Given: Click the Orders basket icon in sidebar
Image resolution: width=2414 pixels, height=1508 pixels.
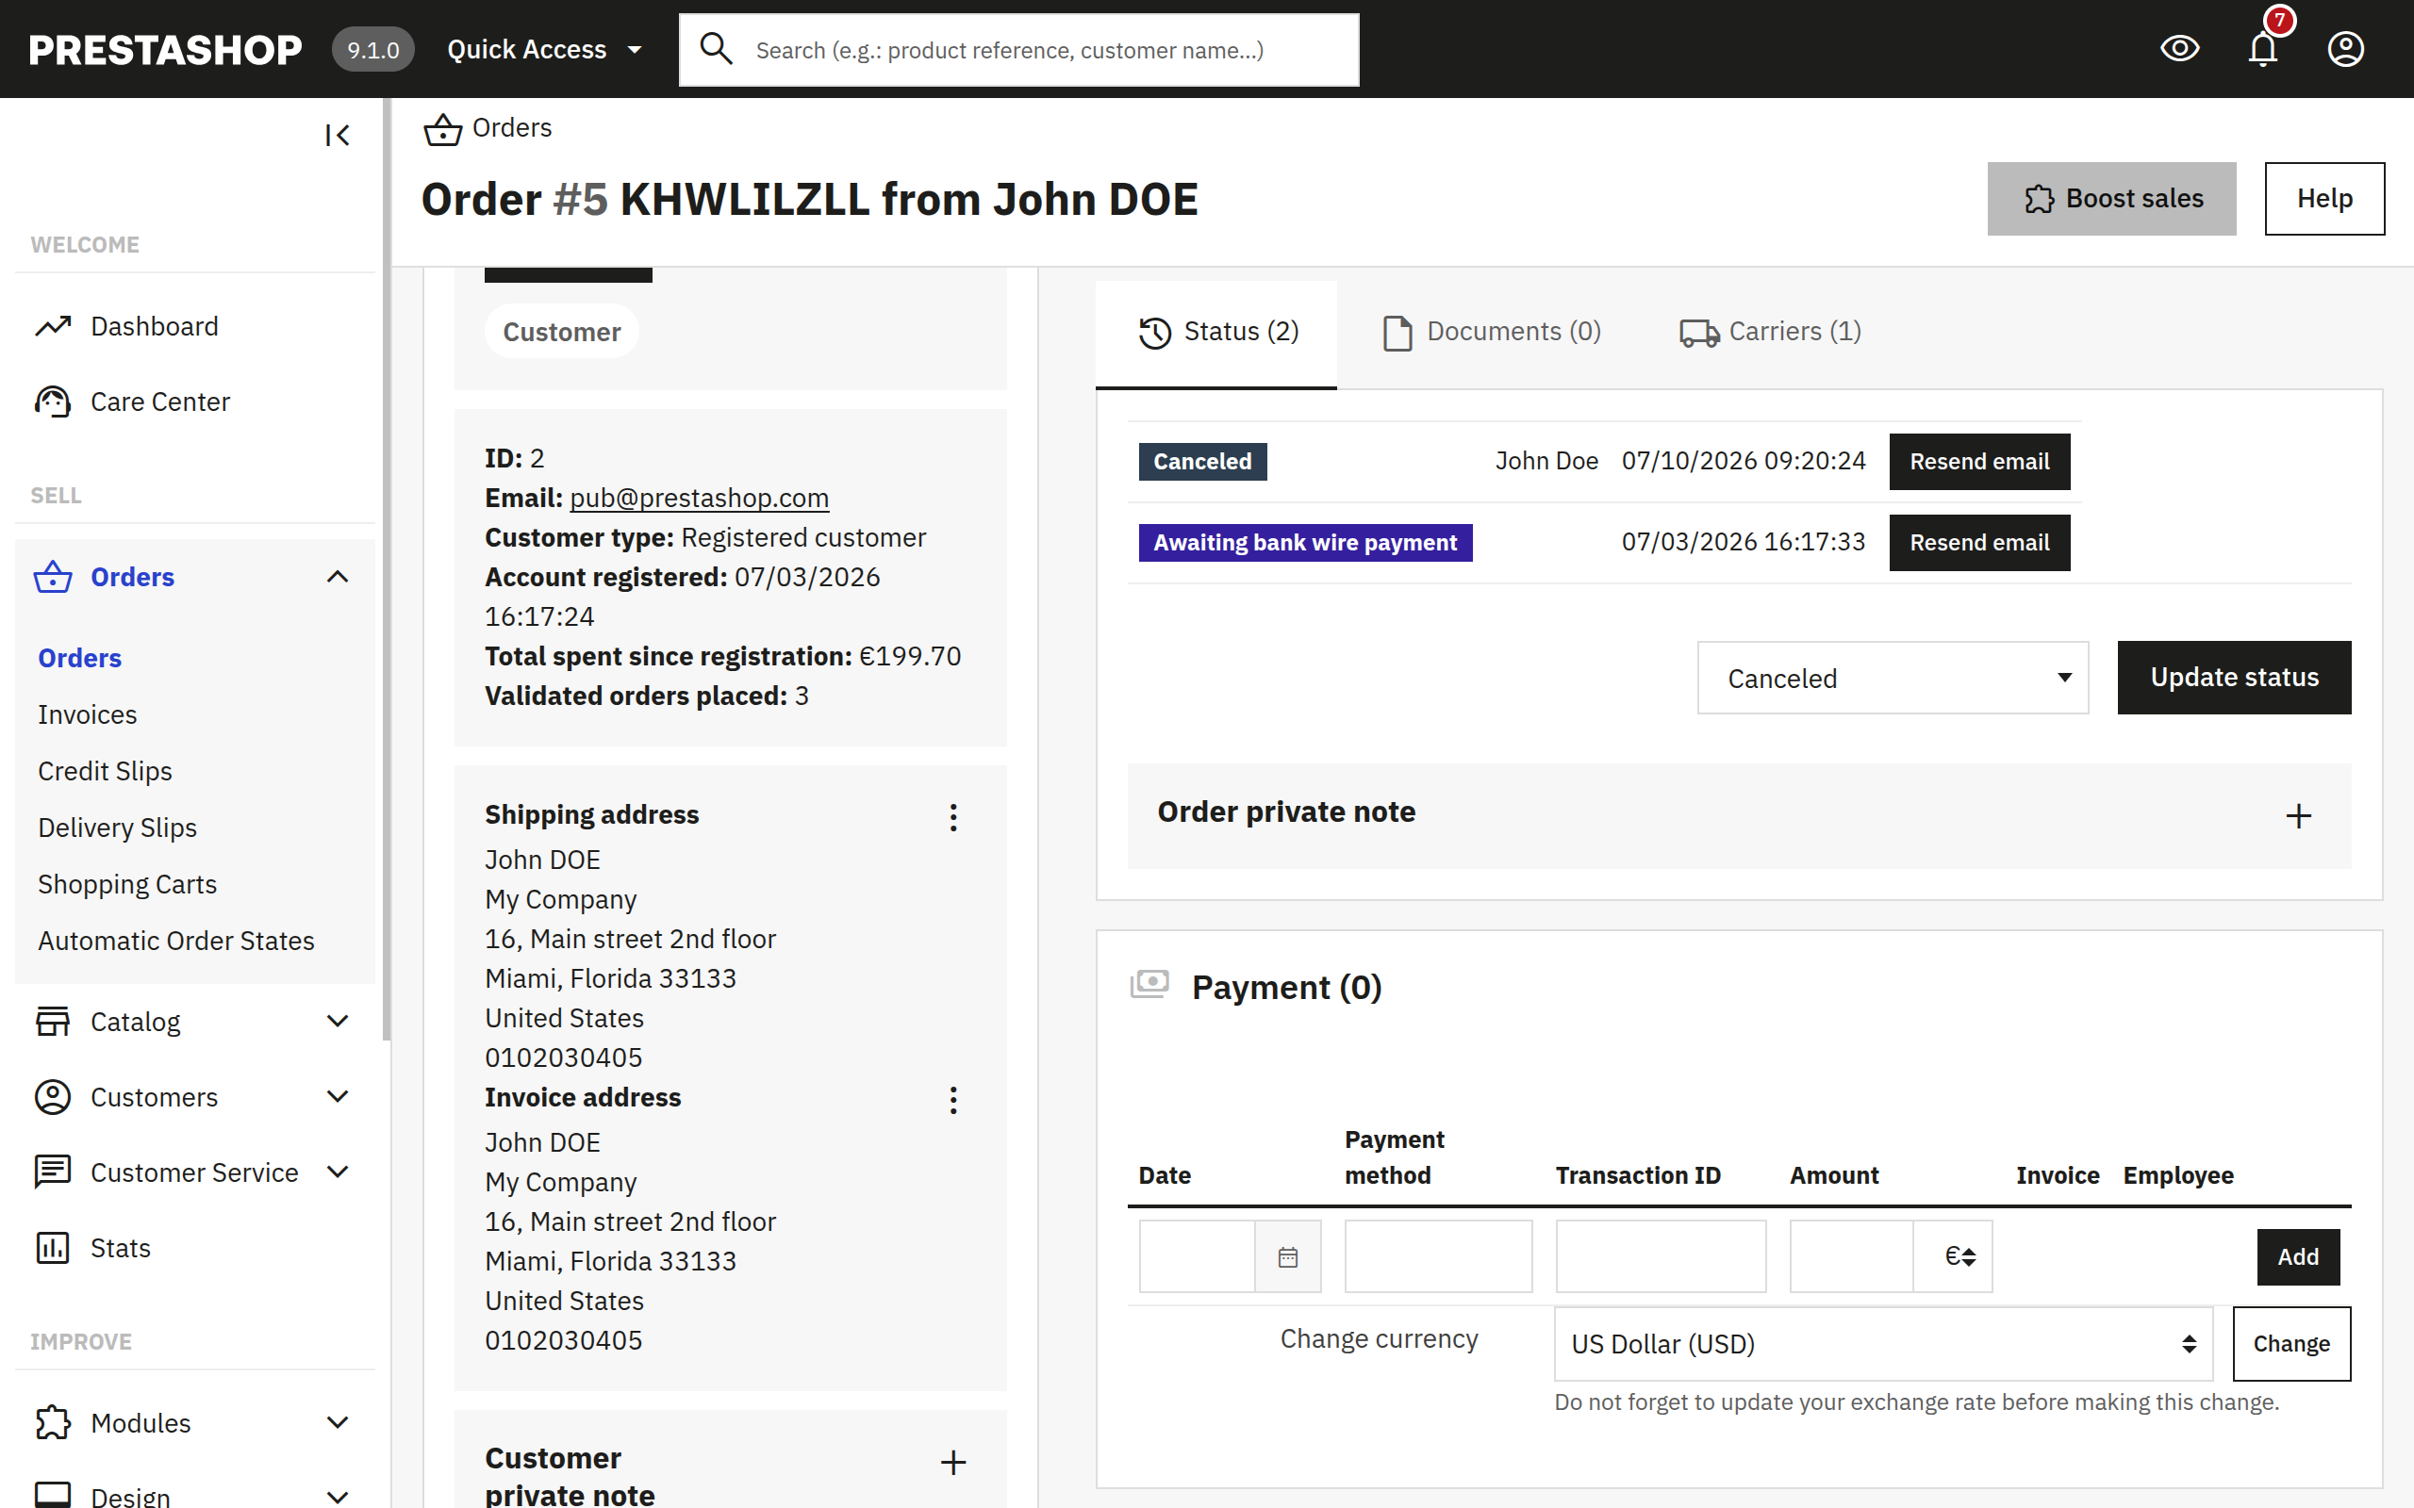Looking at the screenshot, I should [53, 577].
